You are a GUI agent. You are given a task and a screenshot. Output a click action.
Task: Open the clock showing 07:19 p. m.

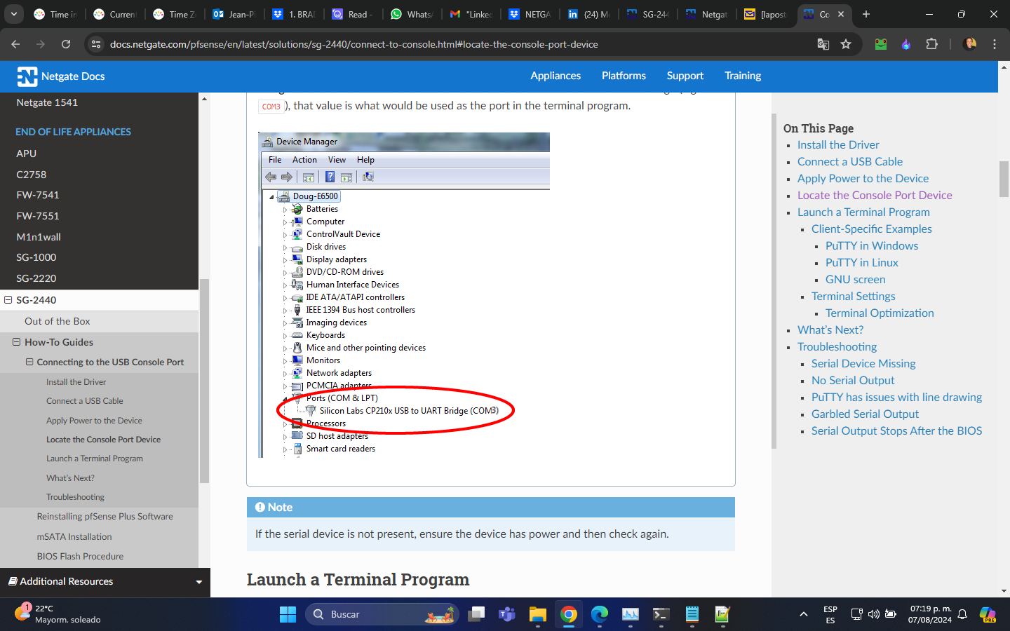(x=930, y=614)
